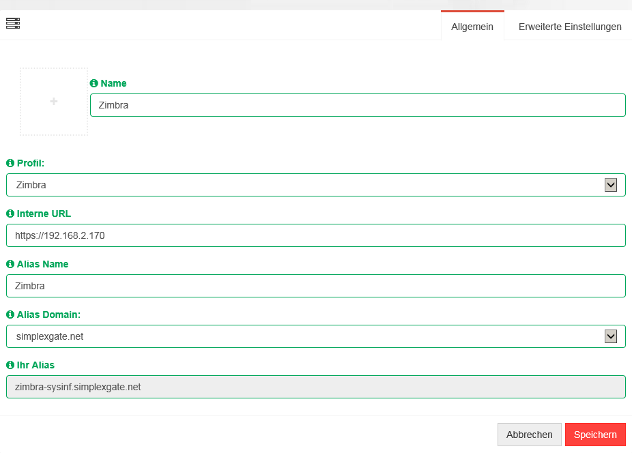The image size is (632, 453).
Task: Click the Alias Domain: label
Action: [x=48, y=315]
